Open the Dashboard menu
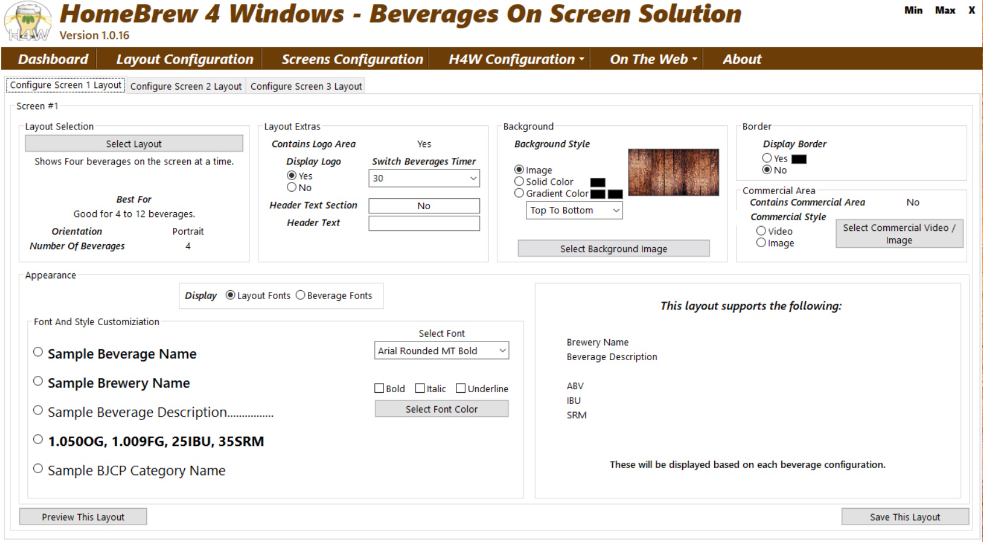Screen dimensions: 983x542 [x=53, y=59]
